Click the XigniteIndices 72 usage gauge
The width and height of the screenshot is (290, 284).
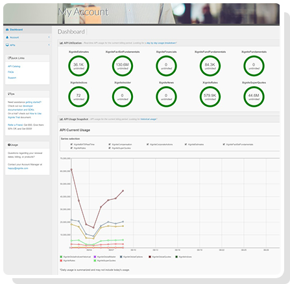[x=79, y=96]
